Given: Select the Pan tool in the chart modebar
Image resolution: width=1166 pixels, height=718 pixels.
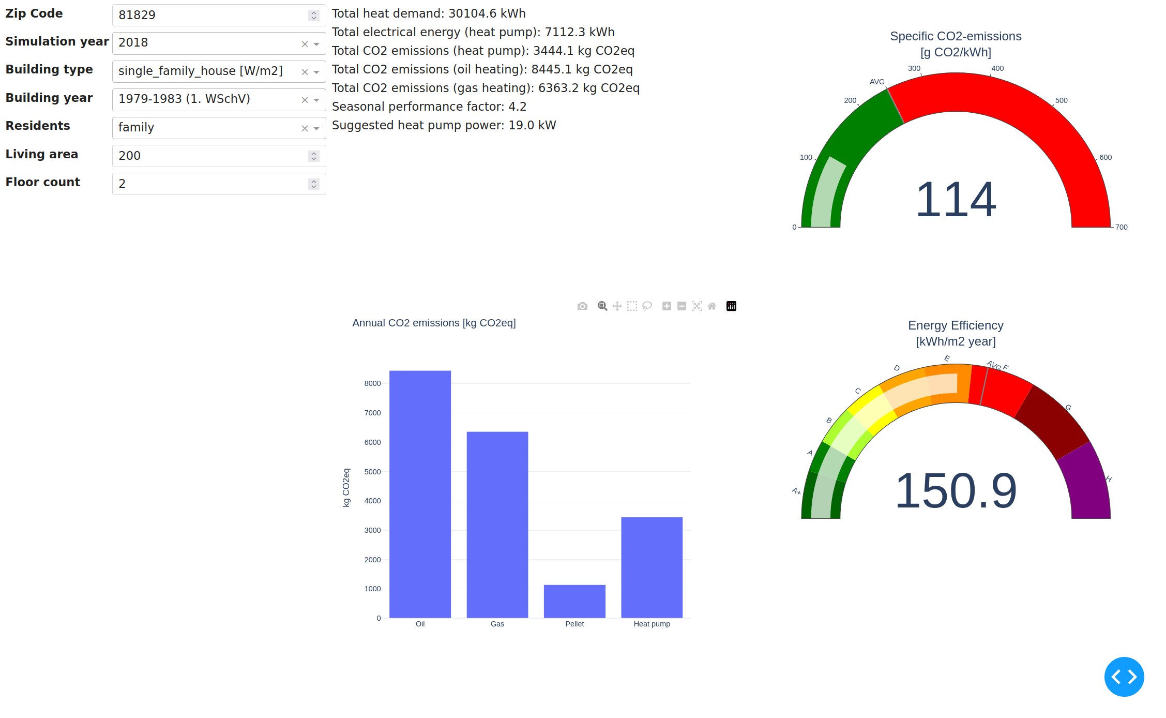Looking at the screenshot, I should pyautogui.click(x=617, y=306).
